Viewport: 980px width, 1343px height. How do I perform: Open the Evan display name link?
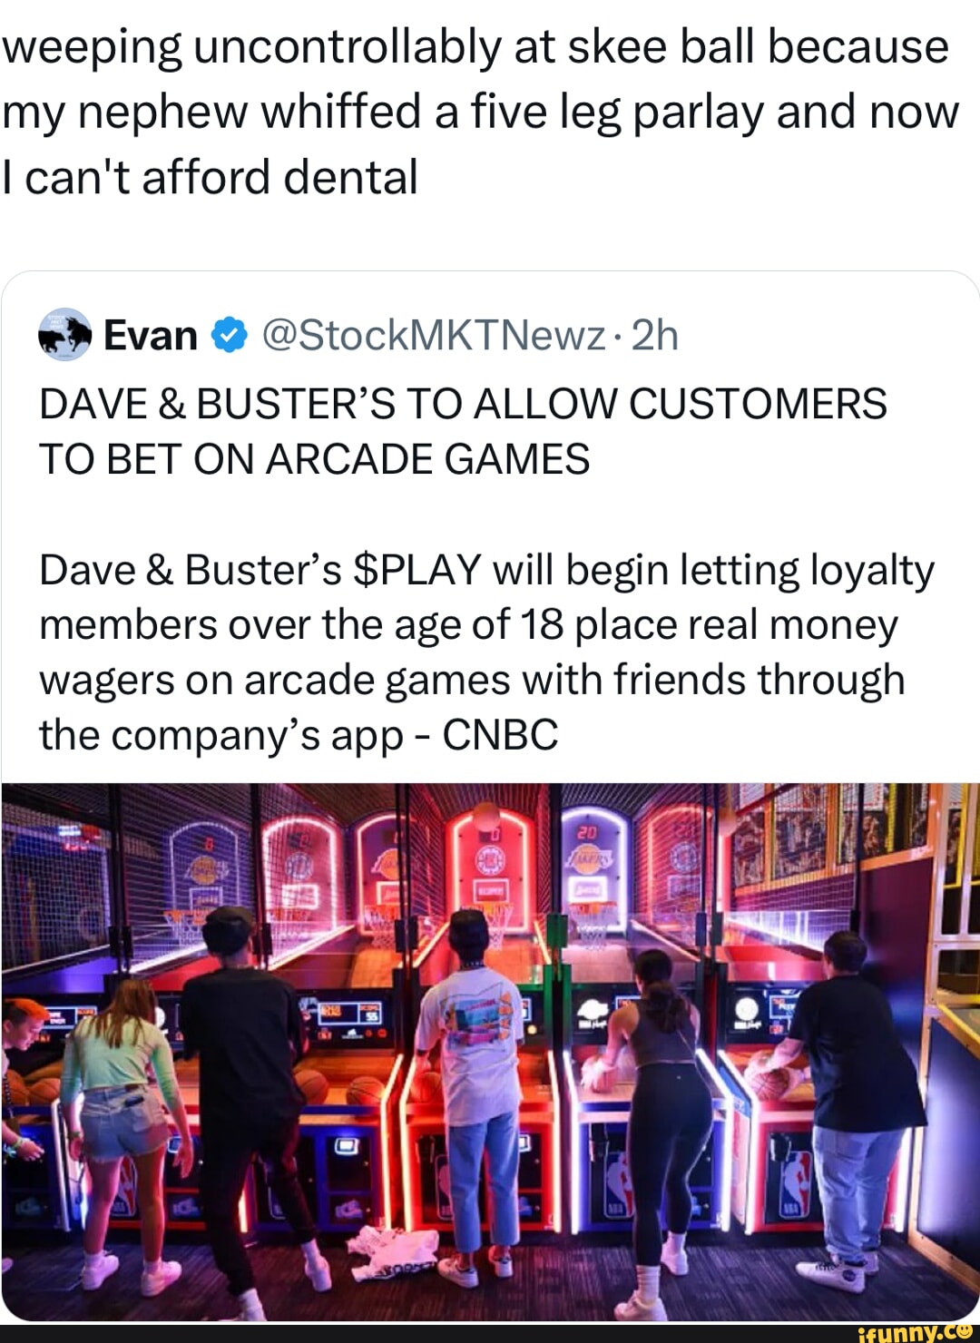151,336
